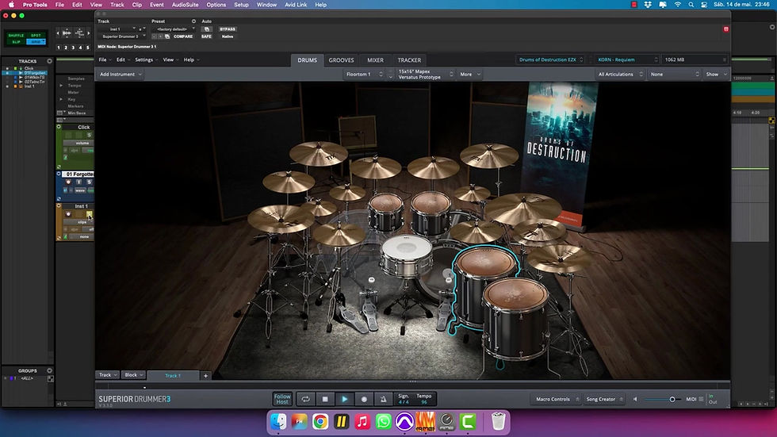
Task: Click the COMPARE button
Action: click(183, 36)
